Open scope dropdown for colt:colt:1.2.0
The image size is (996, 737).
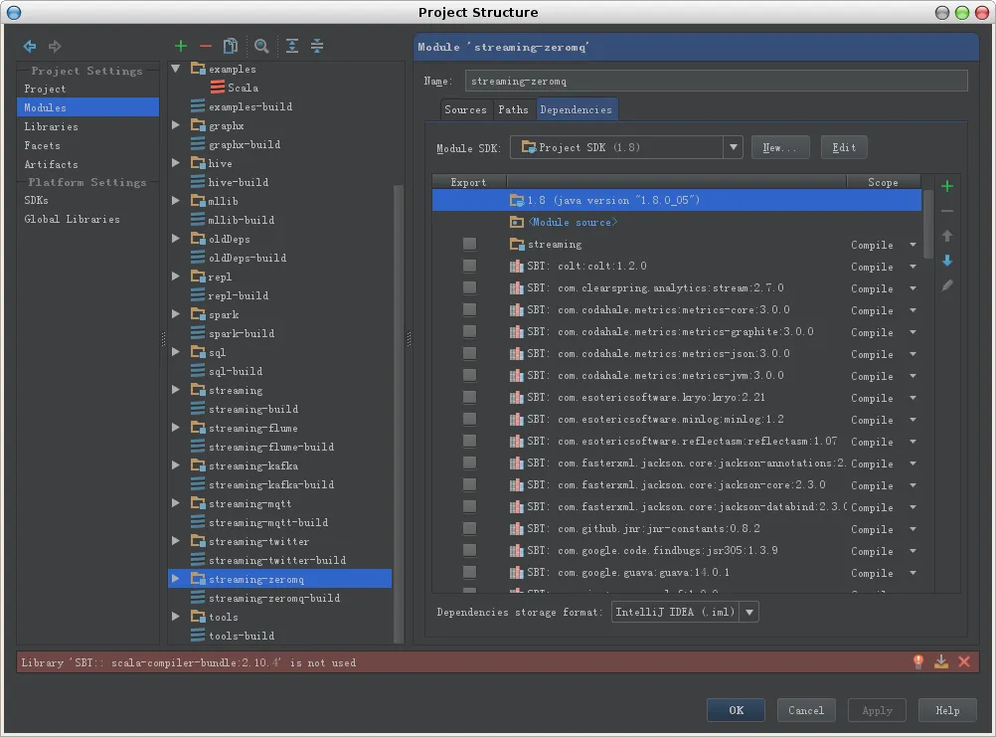(913, 267)
